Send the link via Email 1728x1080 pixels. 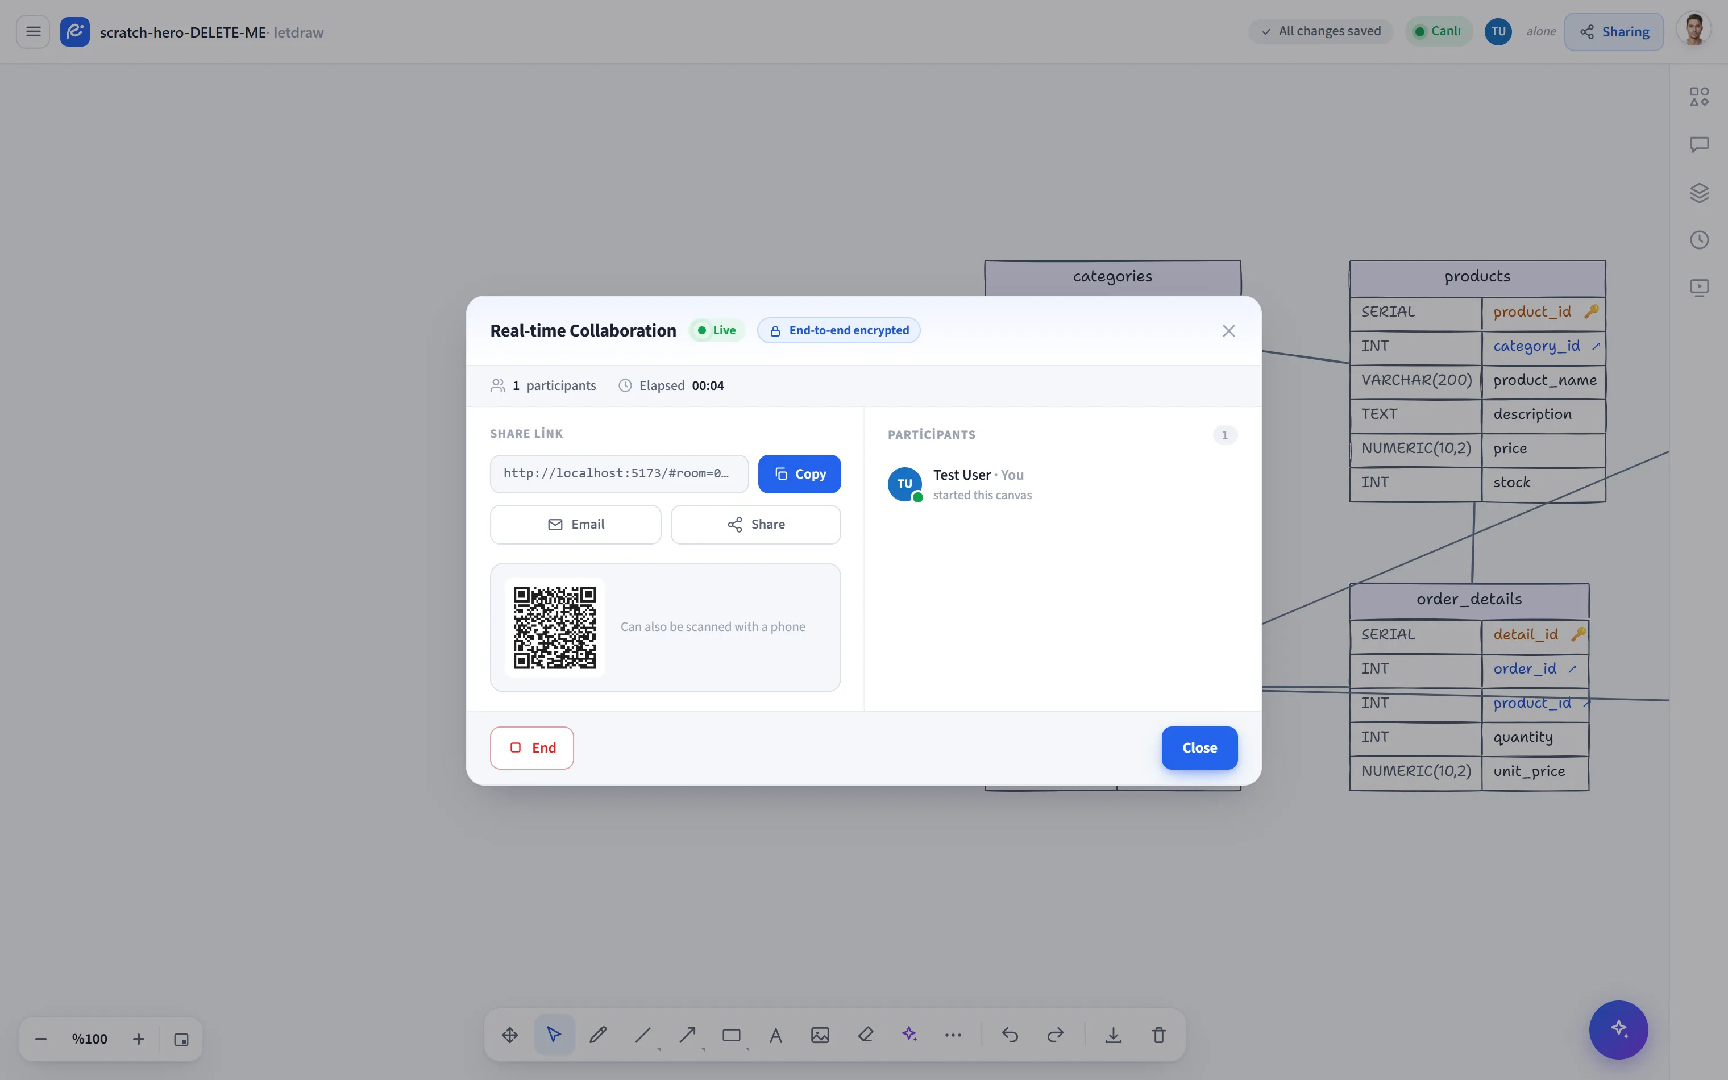click(x=575, y=524)
